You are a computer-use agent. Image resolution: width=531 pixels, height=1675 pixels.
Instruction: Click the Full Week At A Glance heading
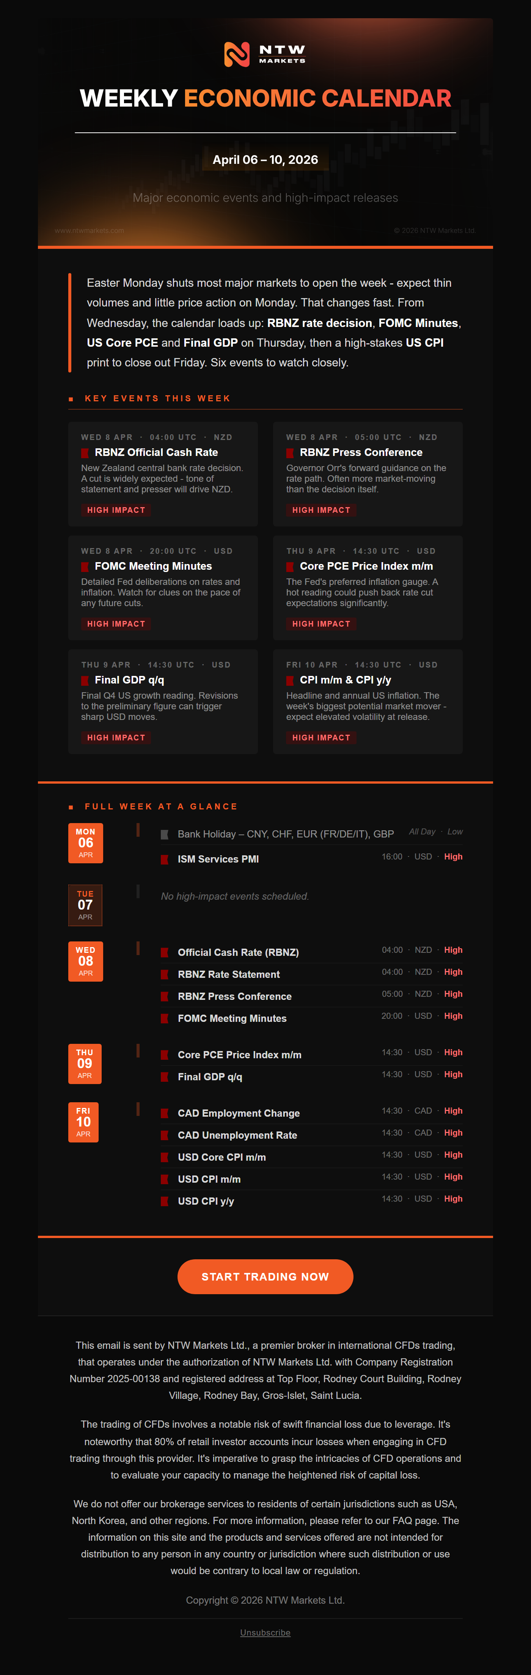tap(161, 807)
